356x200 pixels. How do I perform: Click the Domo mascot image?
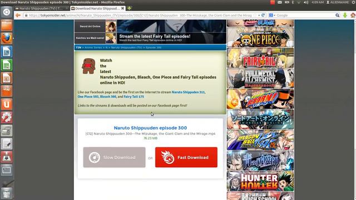88,66
